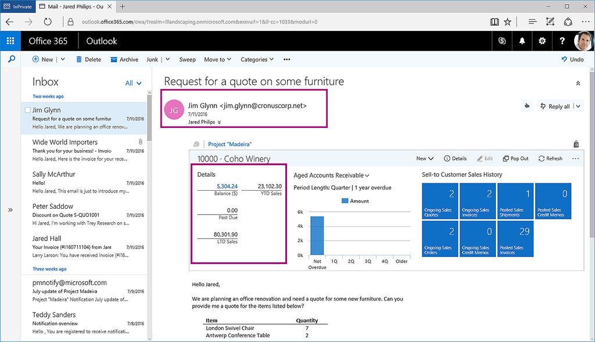
Task: Open the Project "Madeira" add-in link
Action: pos(230,144)
